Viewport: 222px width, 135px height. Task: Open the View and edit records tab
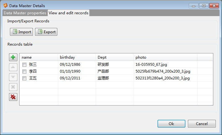69,13
